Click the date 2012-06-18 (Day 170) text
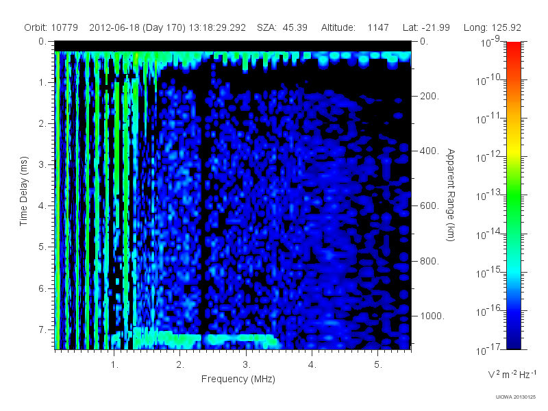The width and height of the screenshot is (548, 411). (138, 27)
